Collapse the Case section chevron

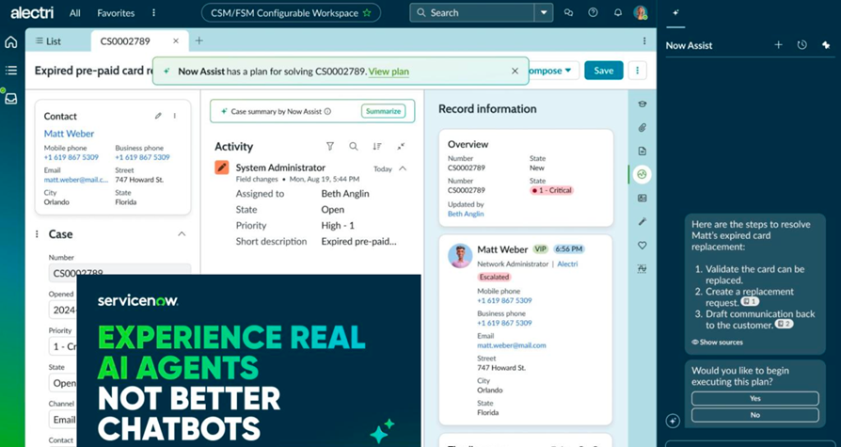pyautogui.click(x=182, y=234)
